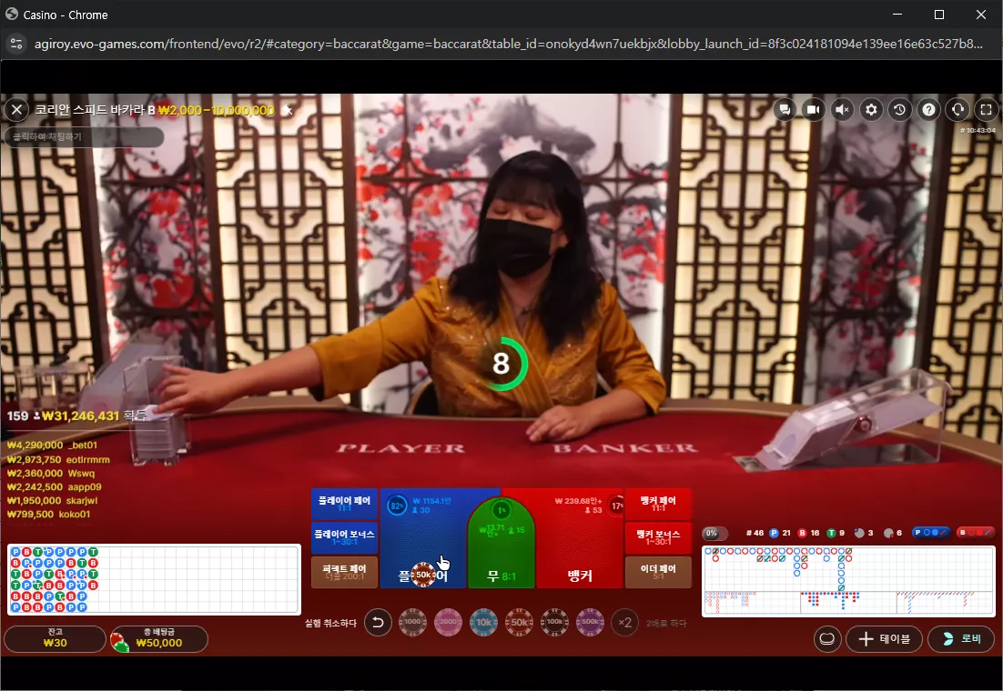
Task: Select the blue 10k chip
Action: [x=483, y=622]
